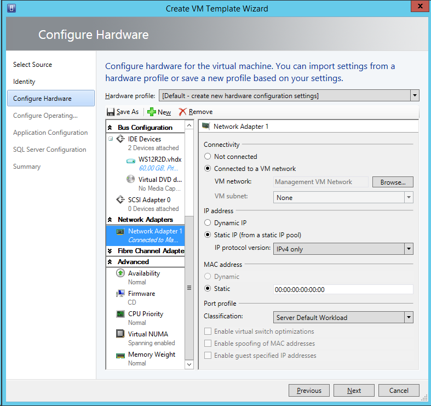
Task: Select the Virtual NUMA item
Action: pyautogui.click(x=148, y=334)
